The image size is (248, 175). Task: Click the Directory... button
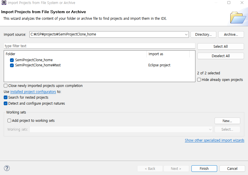pos(203,35)
